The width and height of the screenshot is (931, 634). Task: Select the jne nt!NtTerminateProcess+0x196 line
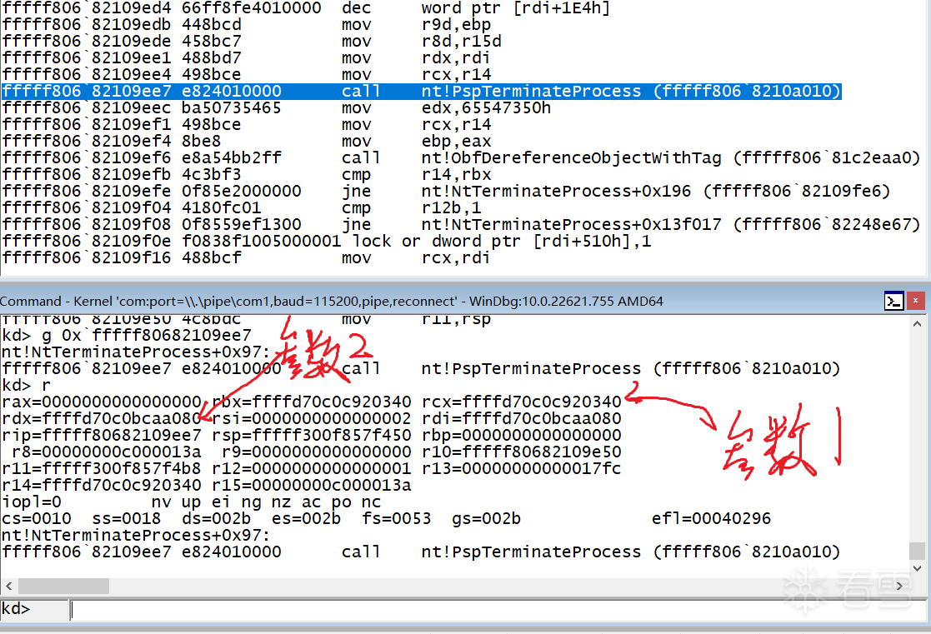click(446, 191)
